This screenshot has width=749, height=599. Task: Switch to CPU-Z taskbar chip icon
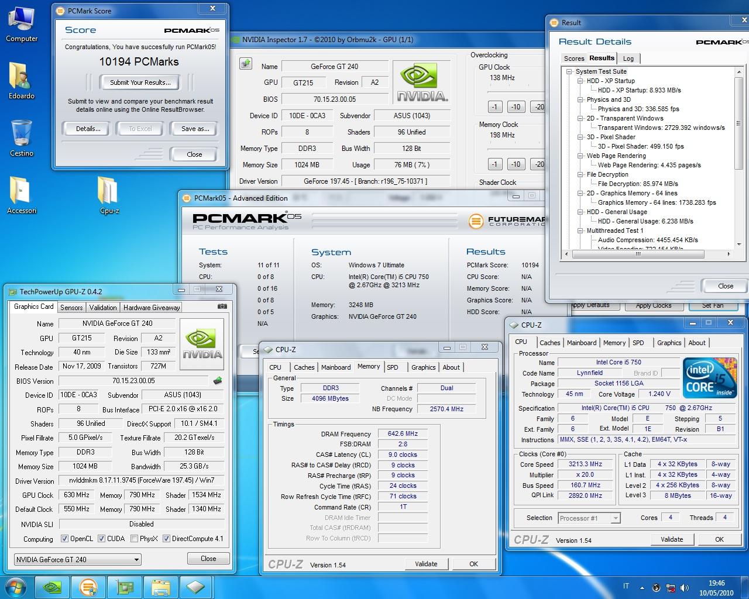click(x=195, y=587)
